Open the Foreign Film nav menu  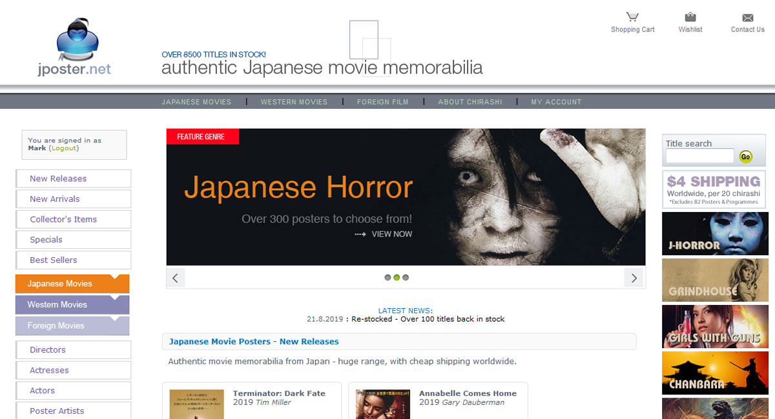point(383,102)
